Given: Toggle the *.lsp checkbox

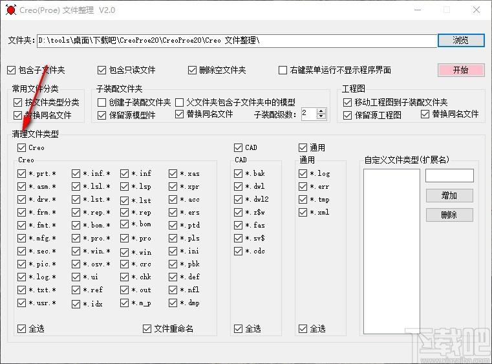Looking at the screenshot, I should coord(124,186).
